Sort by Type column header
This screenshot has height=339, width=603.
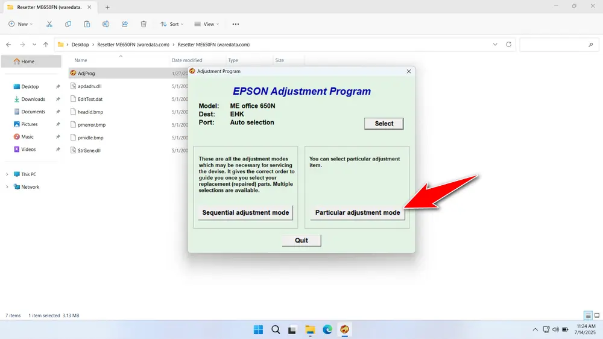pyautogui.click(x=233, y=60)
